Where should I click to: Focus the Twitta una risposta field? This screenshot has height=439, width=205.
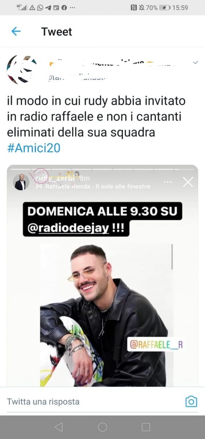92,401
